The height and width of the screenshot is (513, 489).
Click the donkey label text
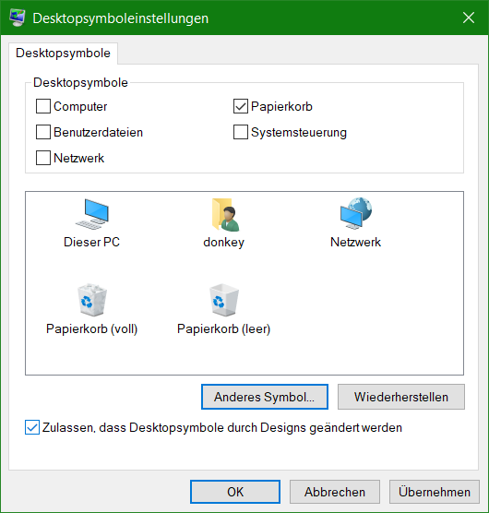point(224,243)
